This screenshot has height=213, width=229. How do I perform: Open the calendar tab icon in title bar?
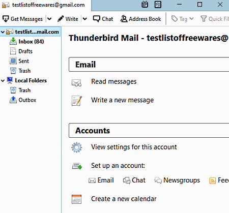145,5
